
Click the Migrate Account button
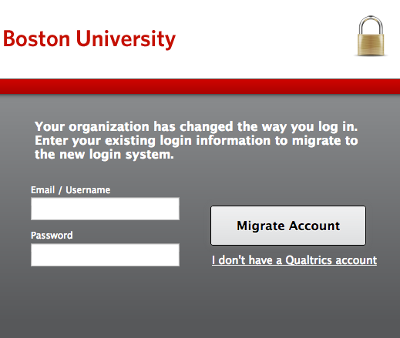click(x=288, y=226)
